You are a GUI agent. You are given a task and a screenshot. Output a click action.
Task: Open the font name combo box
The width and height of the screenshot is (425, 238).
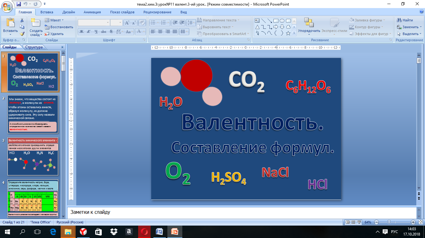94,23
